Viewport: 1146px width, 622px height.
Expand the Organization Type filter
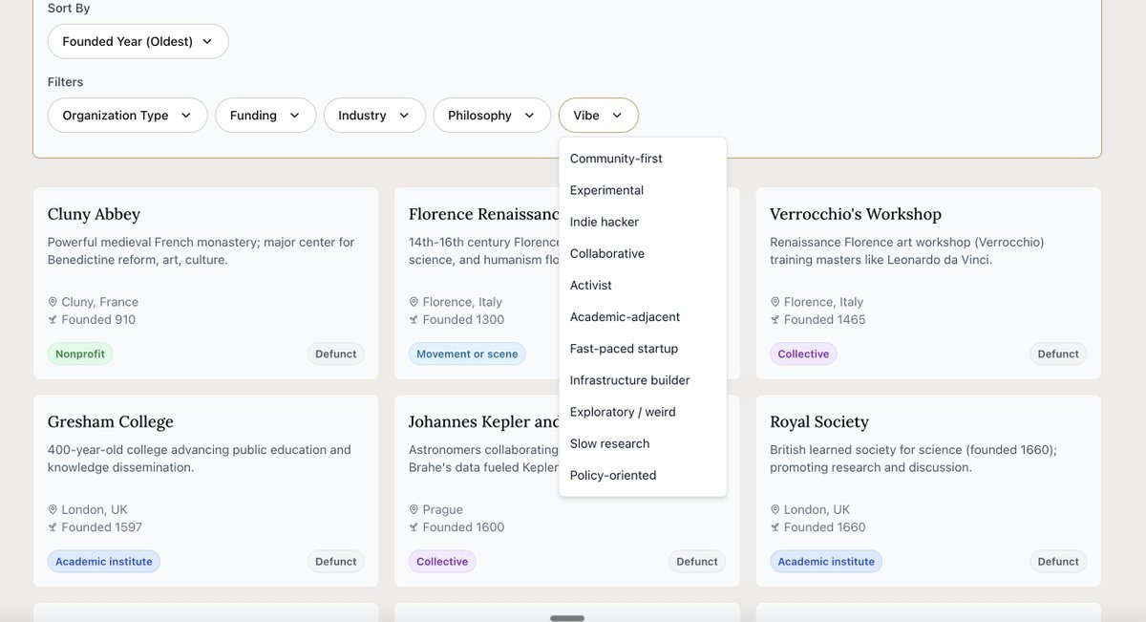tap(127, 116)
